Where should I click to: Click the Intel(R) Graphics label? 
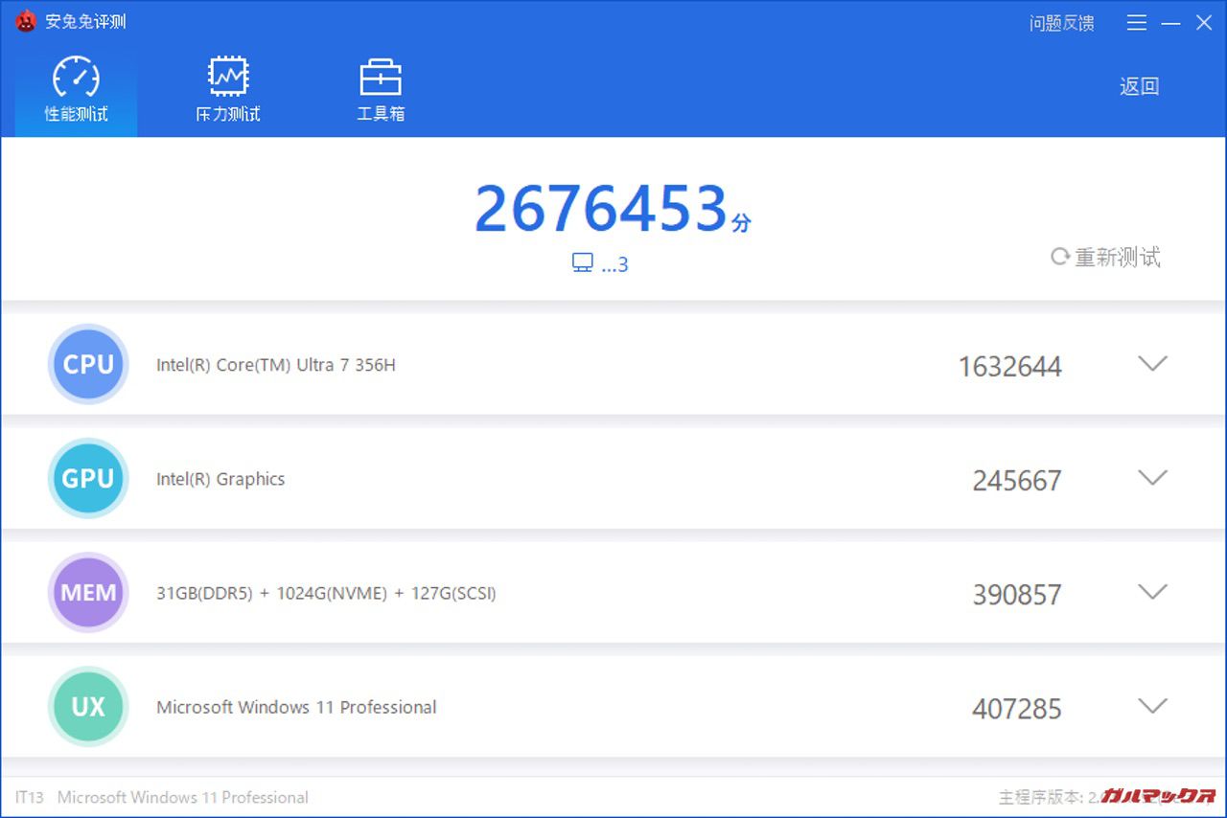(220, 479)
